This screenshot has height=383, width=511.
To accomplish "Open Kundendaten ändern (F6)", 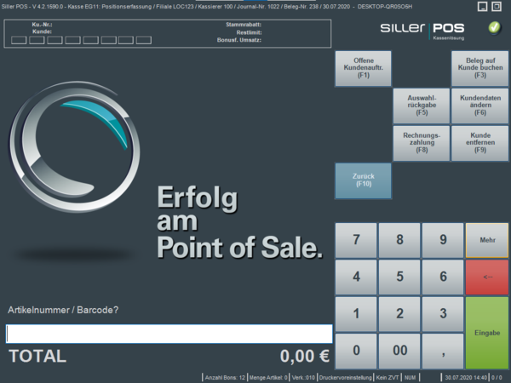I will (479, 106).
